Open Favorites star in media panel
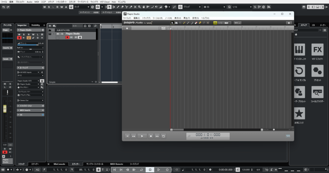329x173 pixels. [299, 113]
